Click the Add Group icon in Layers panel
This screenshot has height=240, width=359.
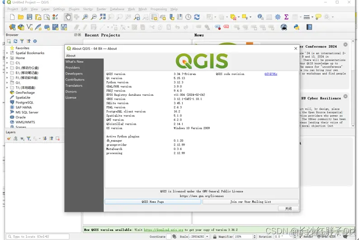coord(15,139)
